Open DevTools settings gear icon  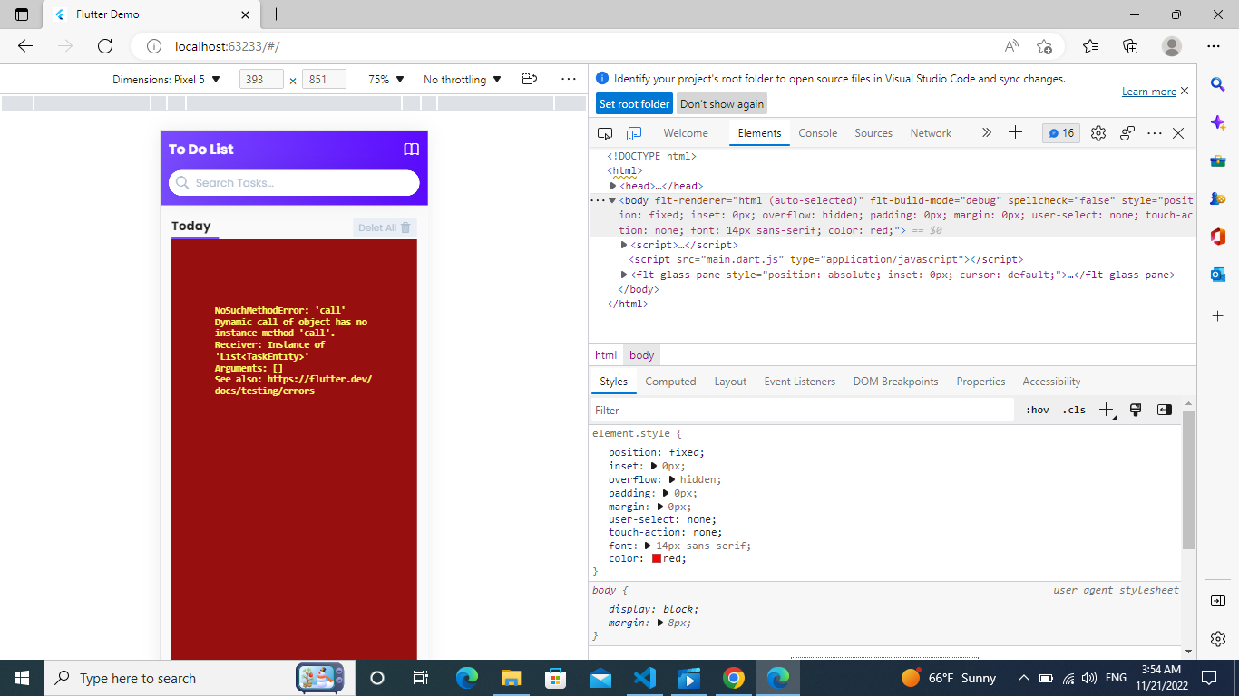click(x=1098, y=133)
